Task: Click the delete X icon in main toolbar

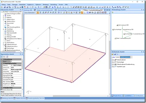Action: (33, 7)
